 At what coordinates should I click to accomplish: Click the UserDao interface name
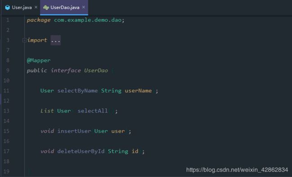(x=96, y=70)
